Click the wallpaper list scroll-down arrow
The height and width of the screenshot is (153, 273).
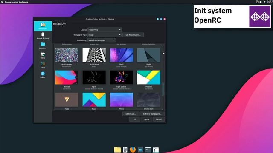pyautogui.click(x=163, y=109)
